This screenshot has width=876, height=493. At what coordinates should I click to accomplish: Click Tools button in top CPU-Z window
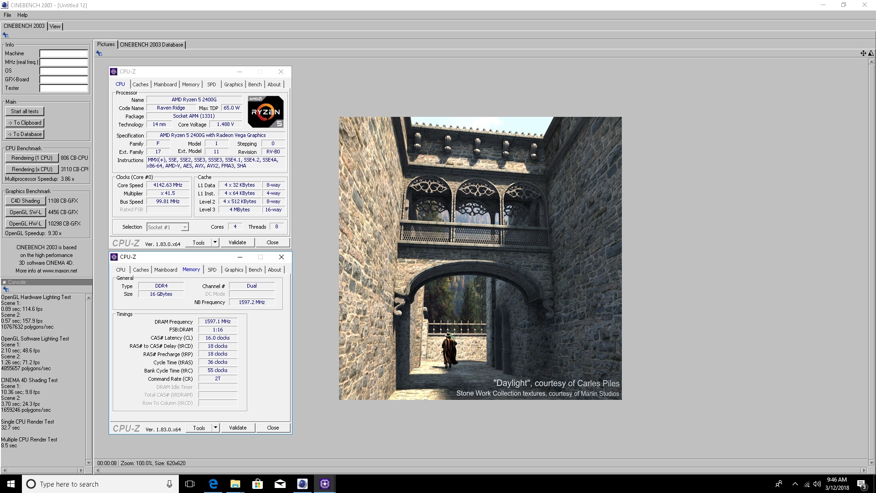[x=198, y=242]
